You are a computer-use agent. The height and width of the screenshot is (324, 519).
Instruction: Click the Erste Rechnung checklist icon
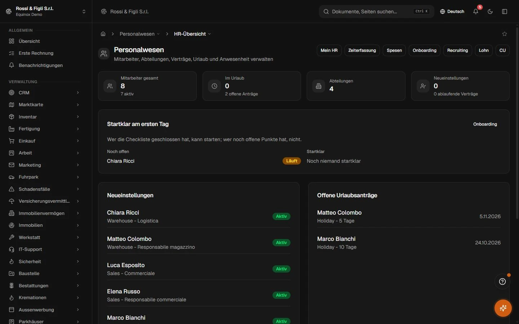[12, 53]
